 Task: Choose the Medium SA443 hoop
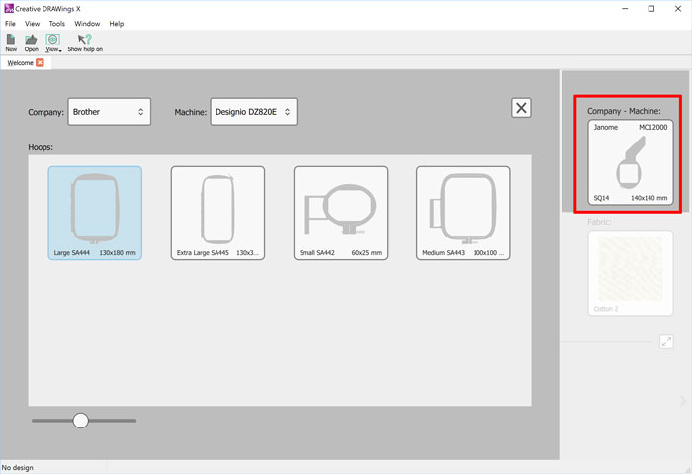click(x=463, y=213)
